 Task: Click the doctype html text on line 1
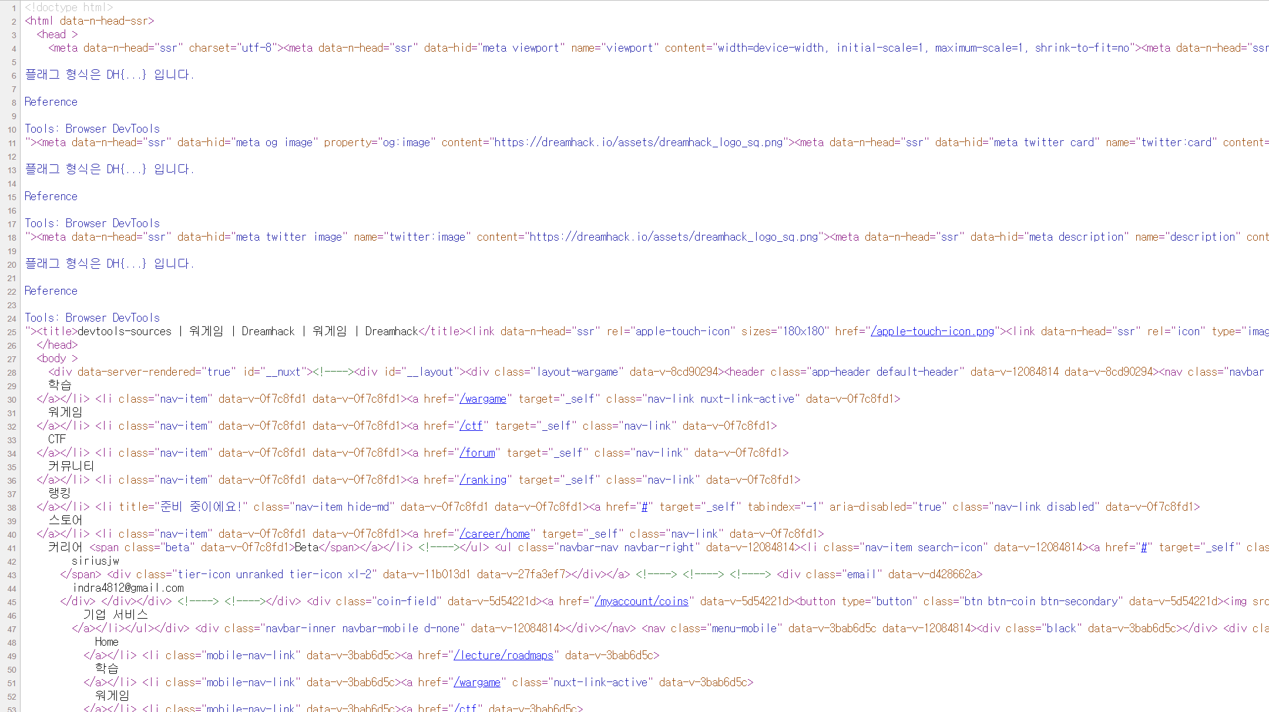coord(69,8)
